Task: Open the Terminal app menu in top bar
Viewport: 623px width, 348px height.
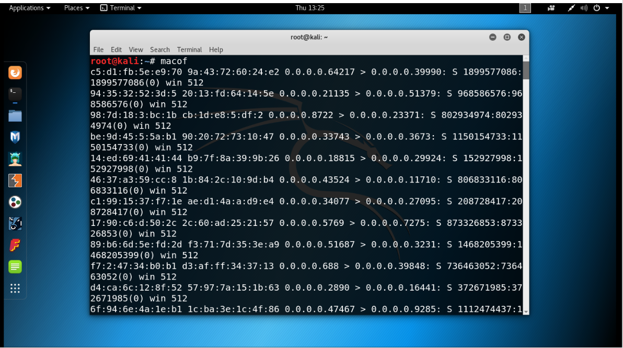Action: click(x=121, y=8)
